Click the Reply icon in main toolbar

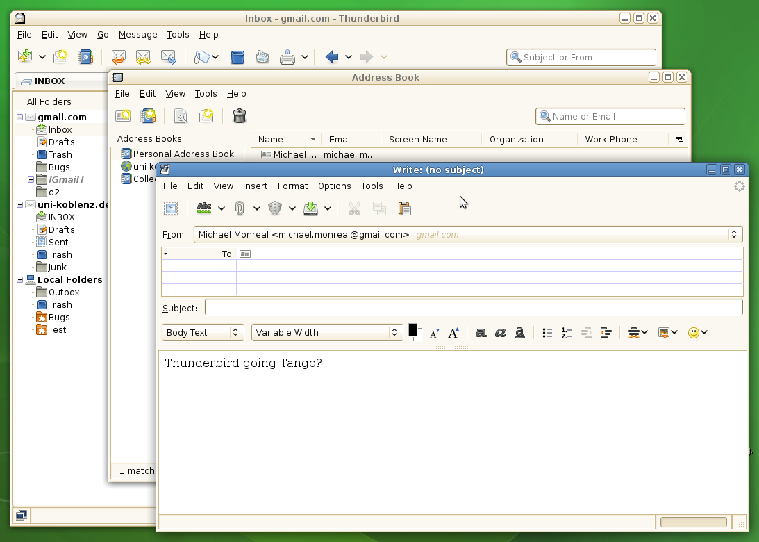tap(119, 57)
